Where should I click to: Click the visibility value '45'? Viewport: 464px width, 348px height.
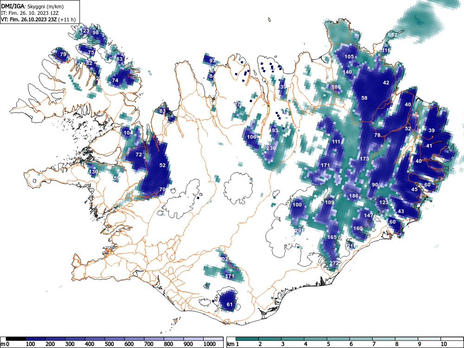(x=414, y=189)
